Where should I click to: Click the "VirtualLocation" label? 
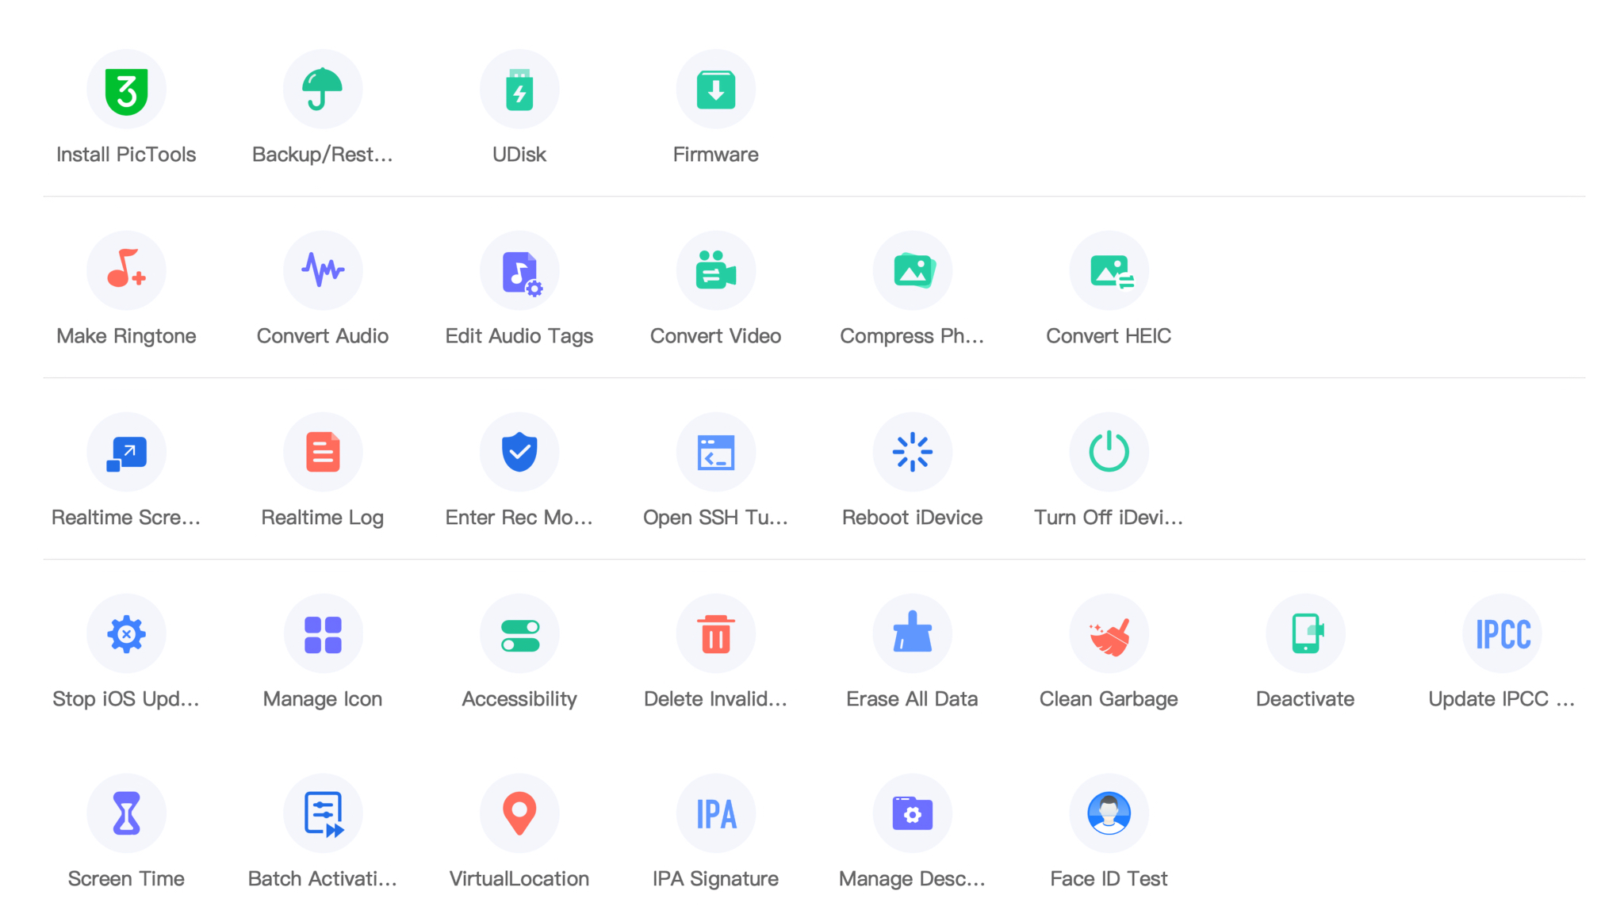tap(519, 879)
